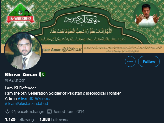View the 1,088 Followers list
This screenshot has height=123, width=164.
pyautogui.click(x=54, y=119)
